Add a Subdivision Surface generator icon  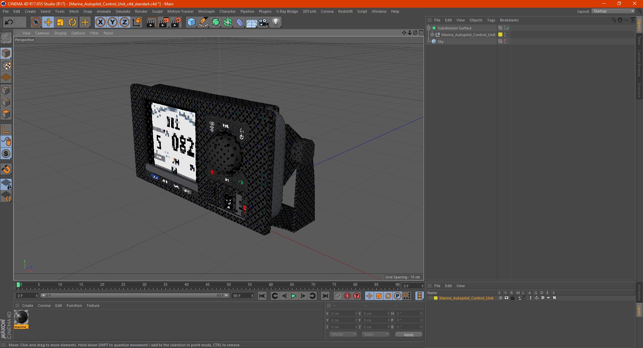216,22
